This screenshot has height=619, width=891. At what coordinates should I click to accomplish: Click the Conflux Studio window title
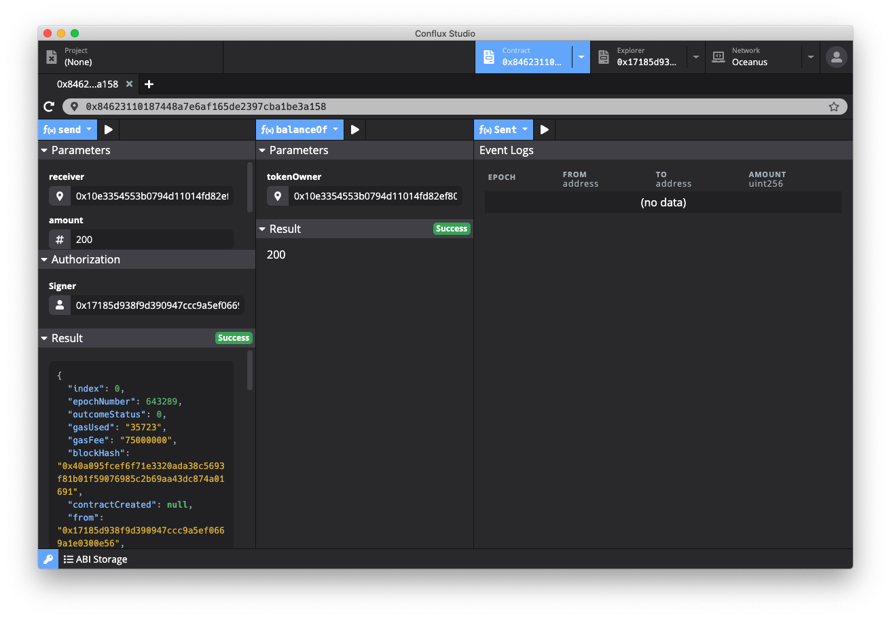point(445,33)
